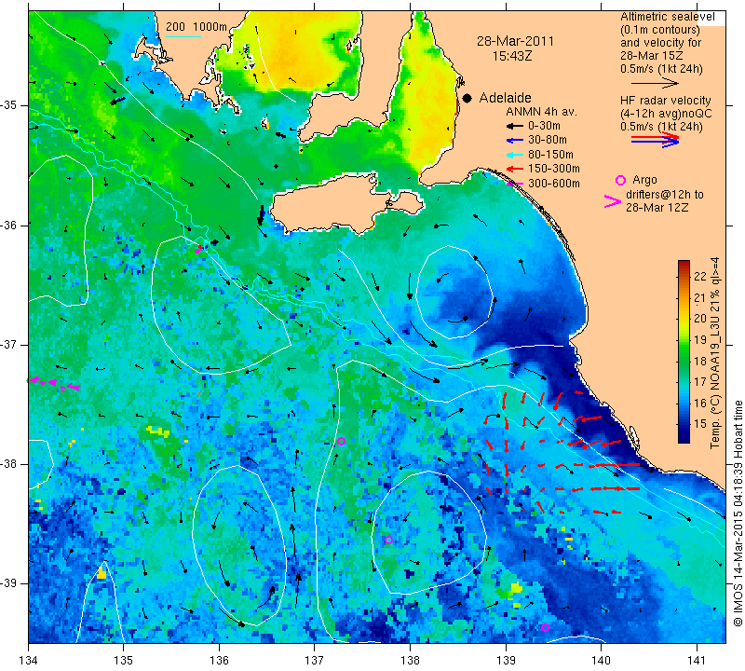Click the drifters@12h to text
The height and width of the screenshot is (671, 745).
(665, 195)
